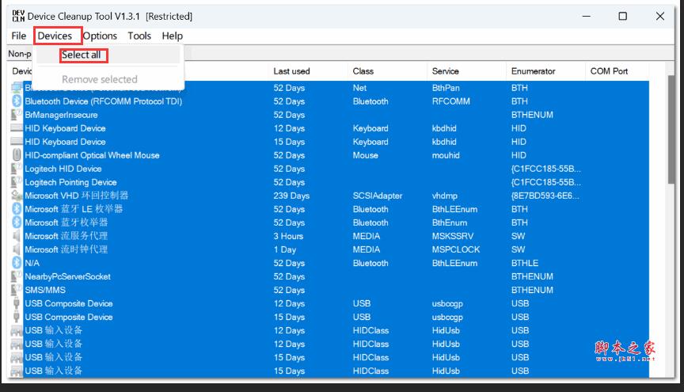Click the 239 Days last used cell
The height and width of the screenshot is (392, 684).
tap(291, 196)
